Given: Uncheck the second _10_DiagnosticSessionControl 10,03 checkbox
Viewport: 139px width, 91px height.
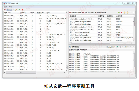Looking at the screenshot, I should 71,27.
